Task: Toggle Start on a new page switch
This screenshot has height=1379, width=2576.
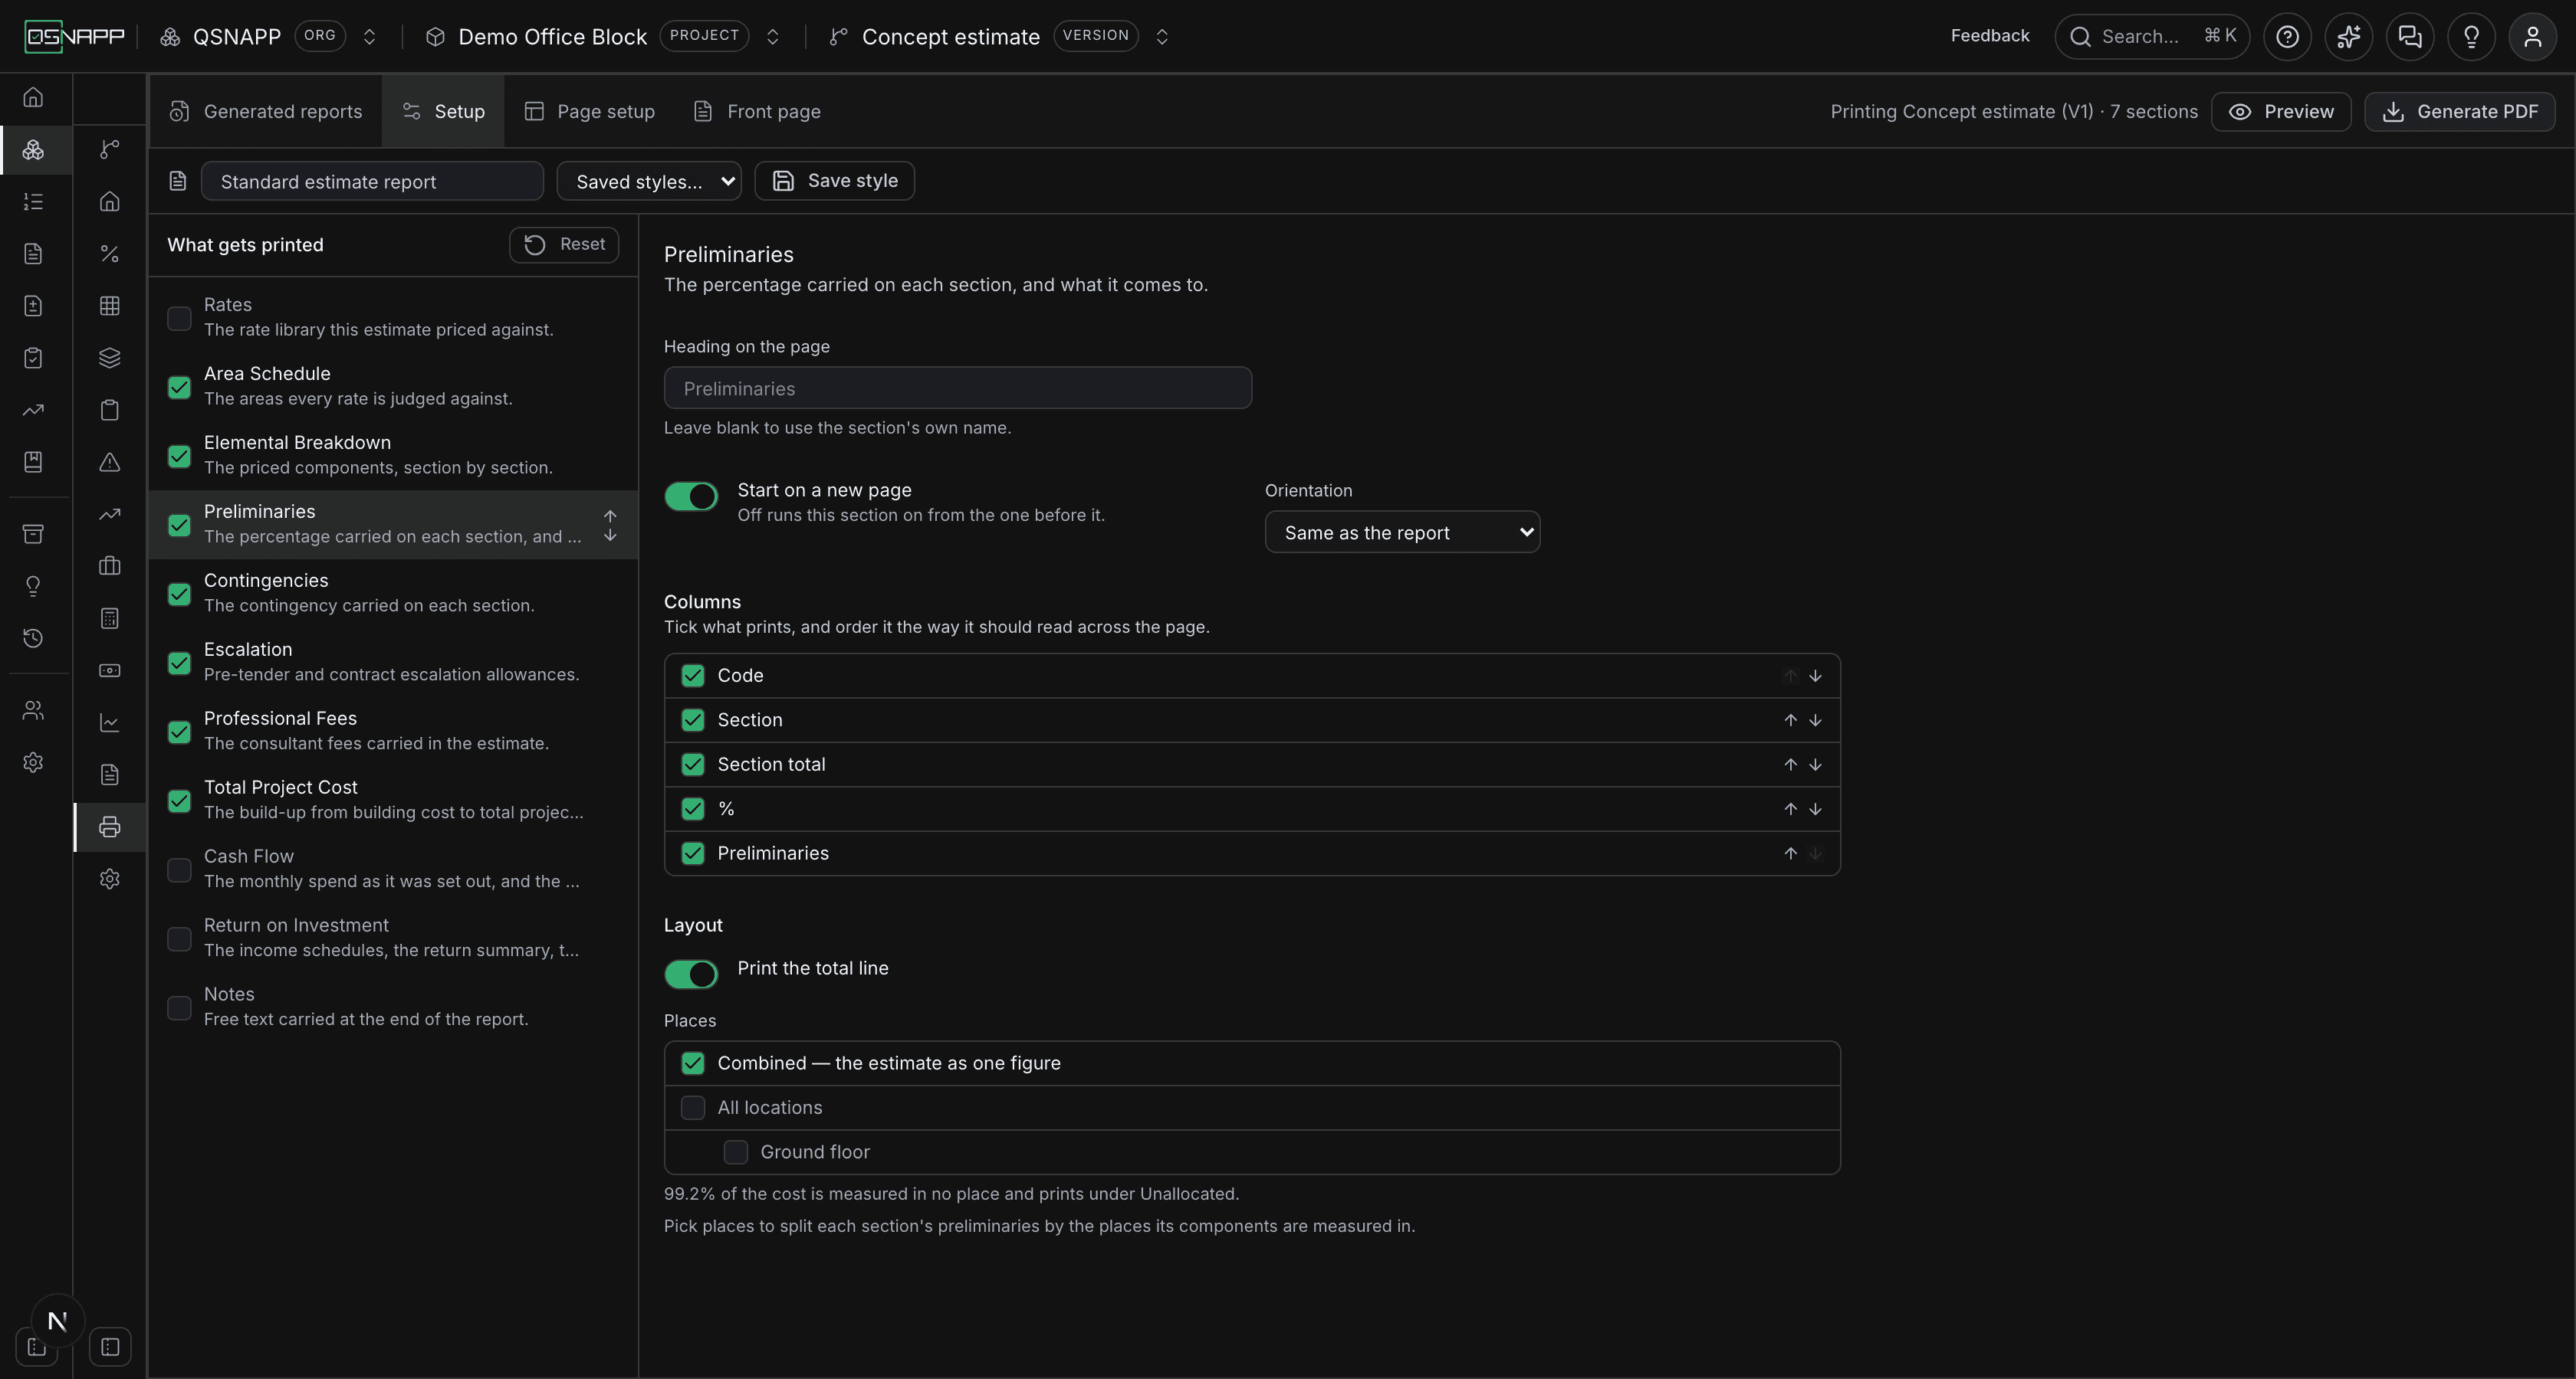Action: click(691, 496)
